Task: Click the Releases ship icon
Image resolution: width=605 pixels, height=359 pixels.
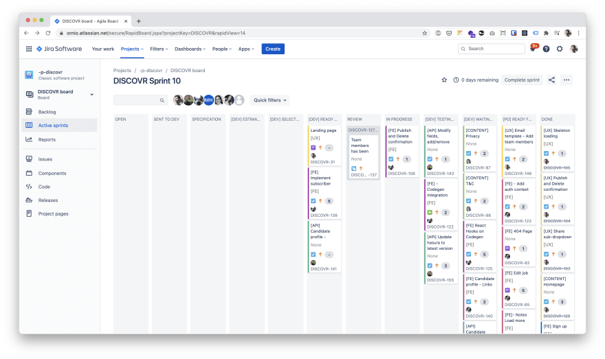Action: [x=29, y=200]
